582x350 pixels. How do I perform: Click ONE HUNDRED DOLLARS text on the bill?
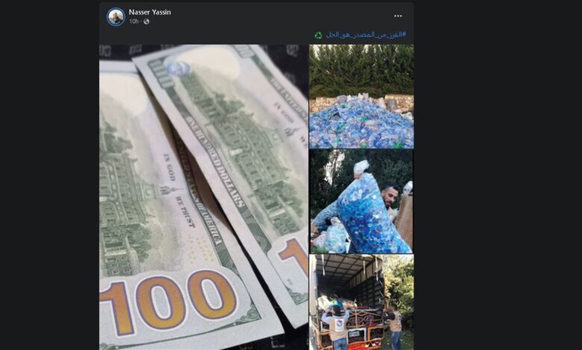(215, 161)
